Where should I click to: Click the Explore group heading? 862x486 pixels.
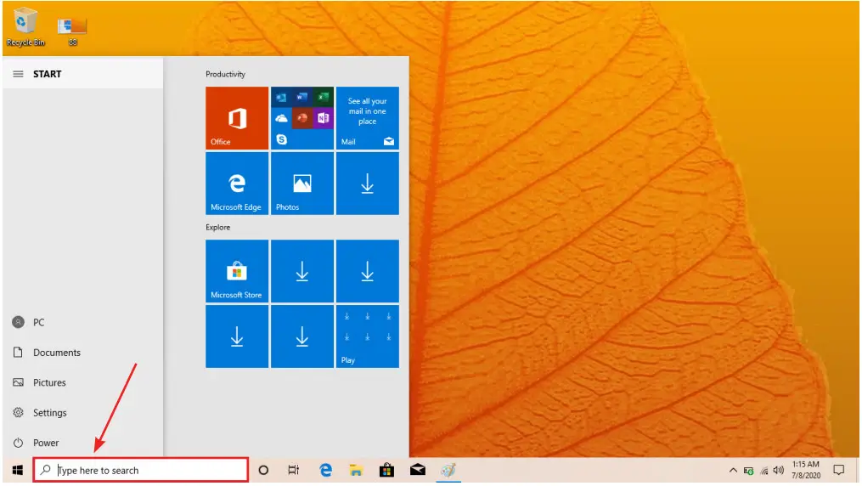[x=217, y=228]
